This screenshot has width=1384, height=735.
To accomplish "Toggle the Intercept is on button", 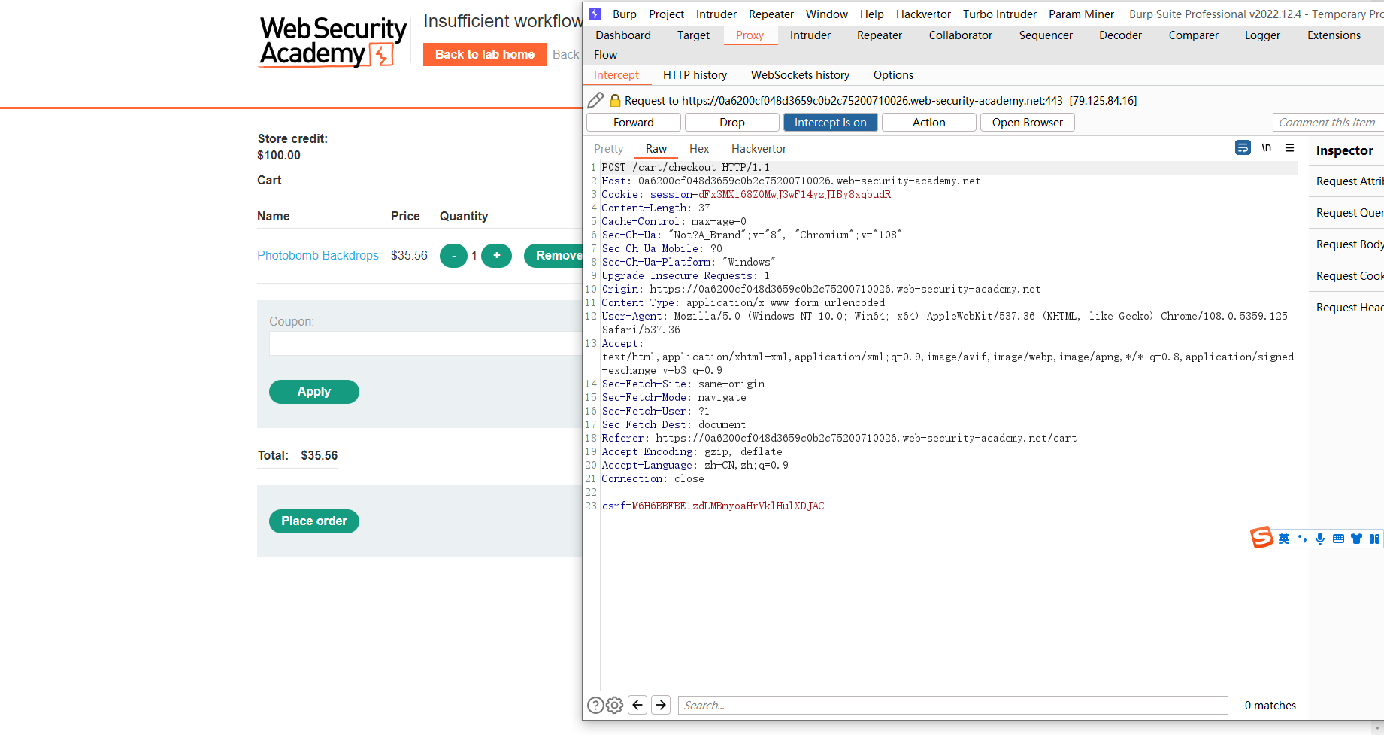I will (831, 122).
